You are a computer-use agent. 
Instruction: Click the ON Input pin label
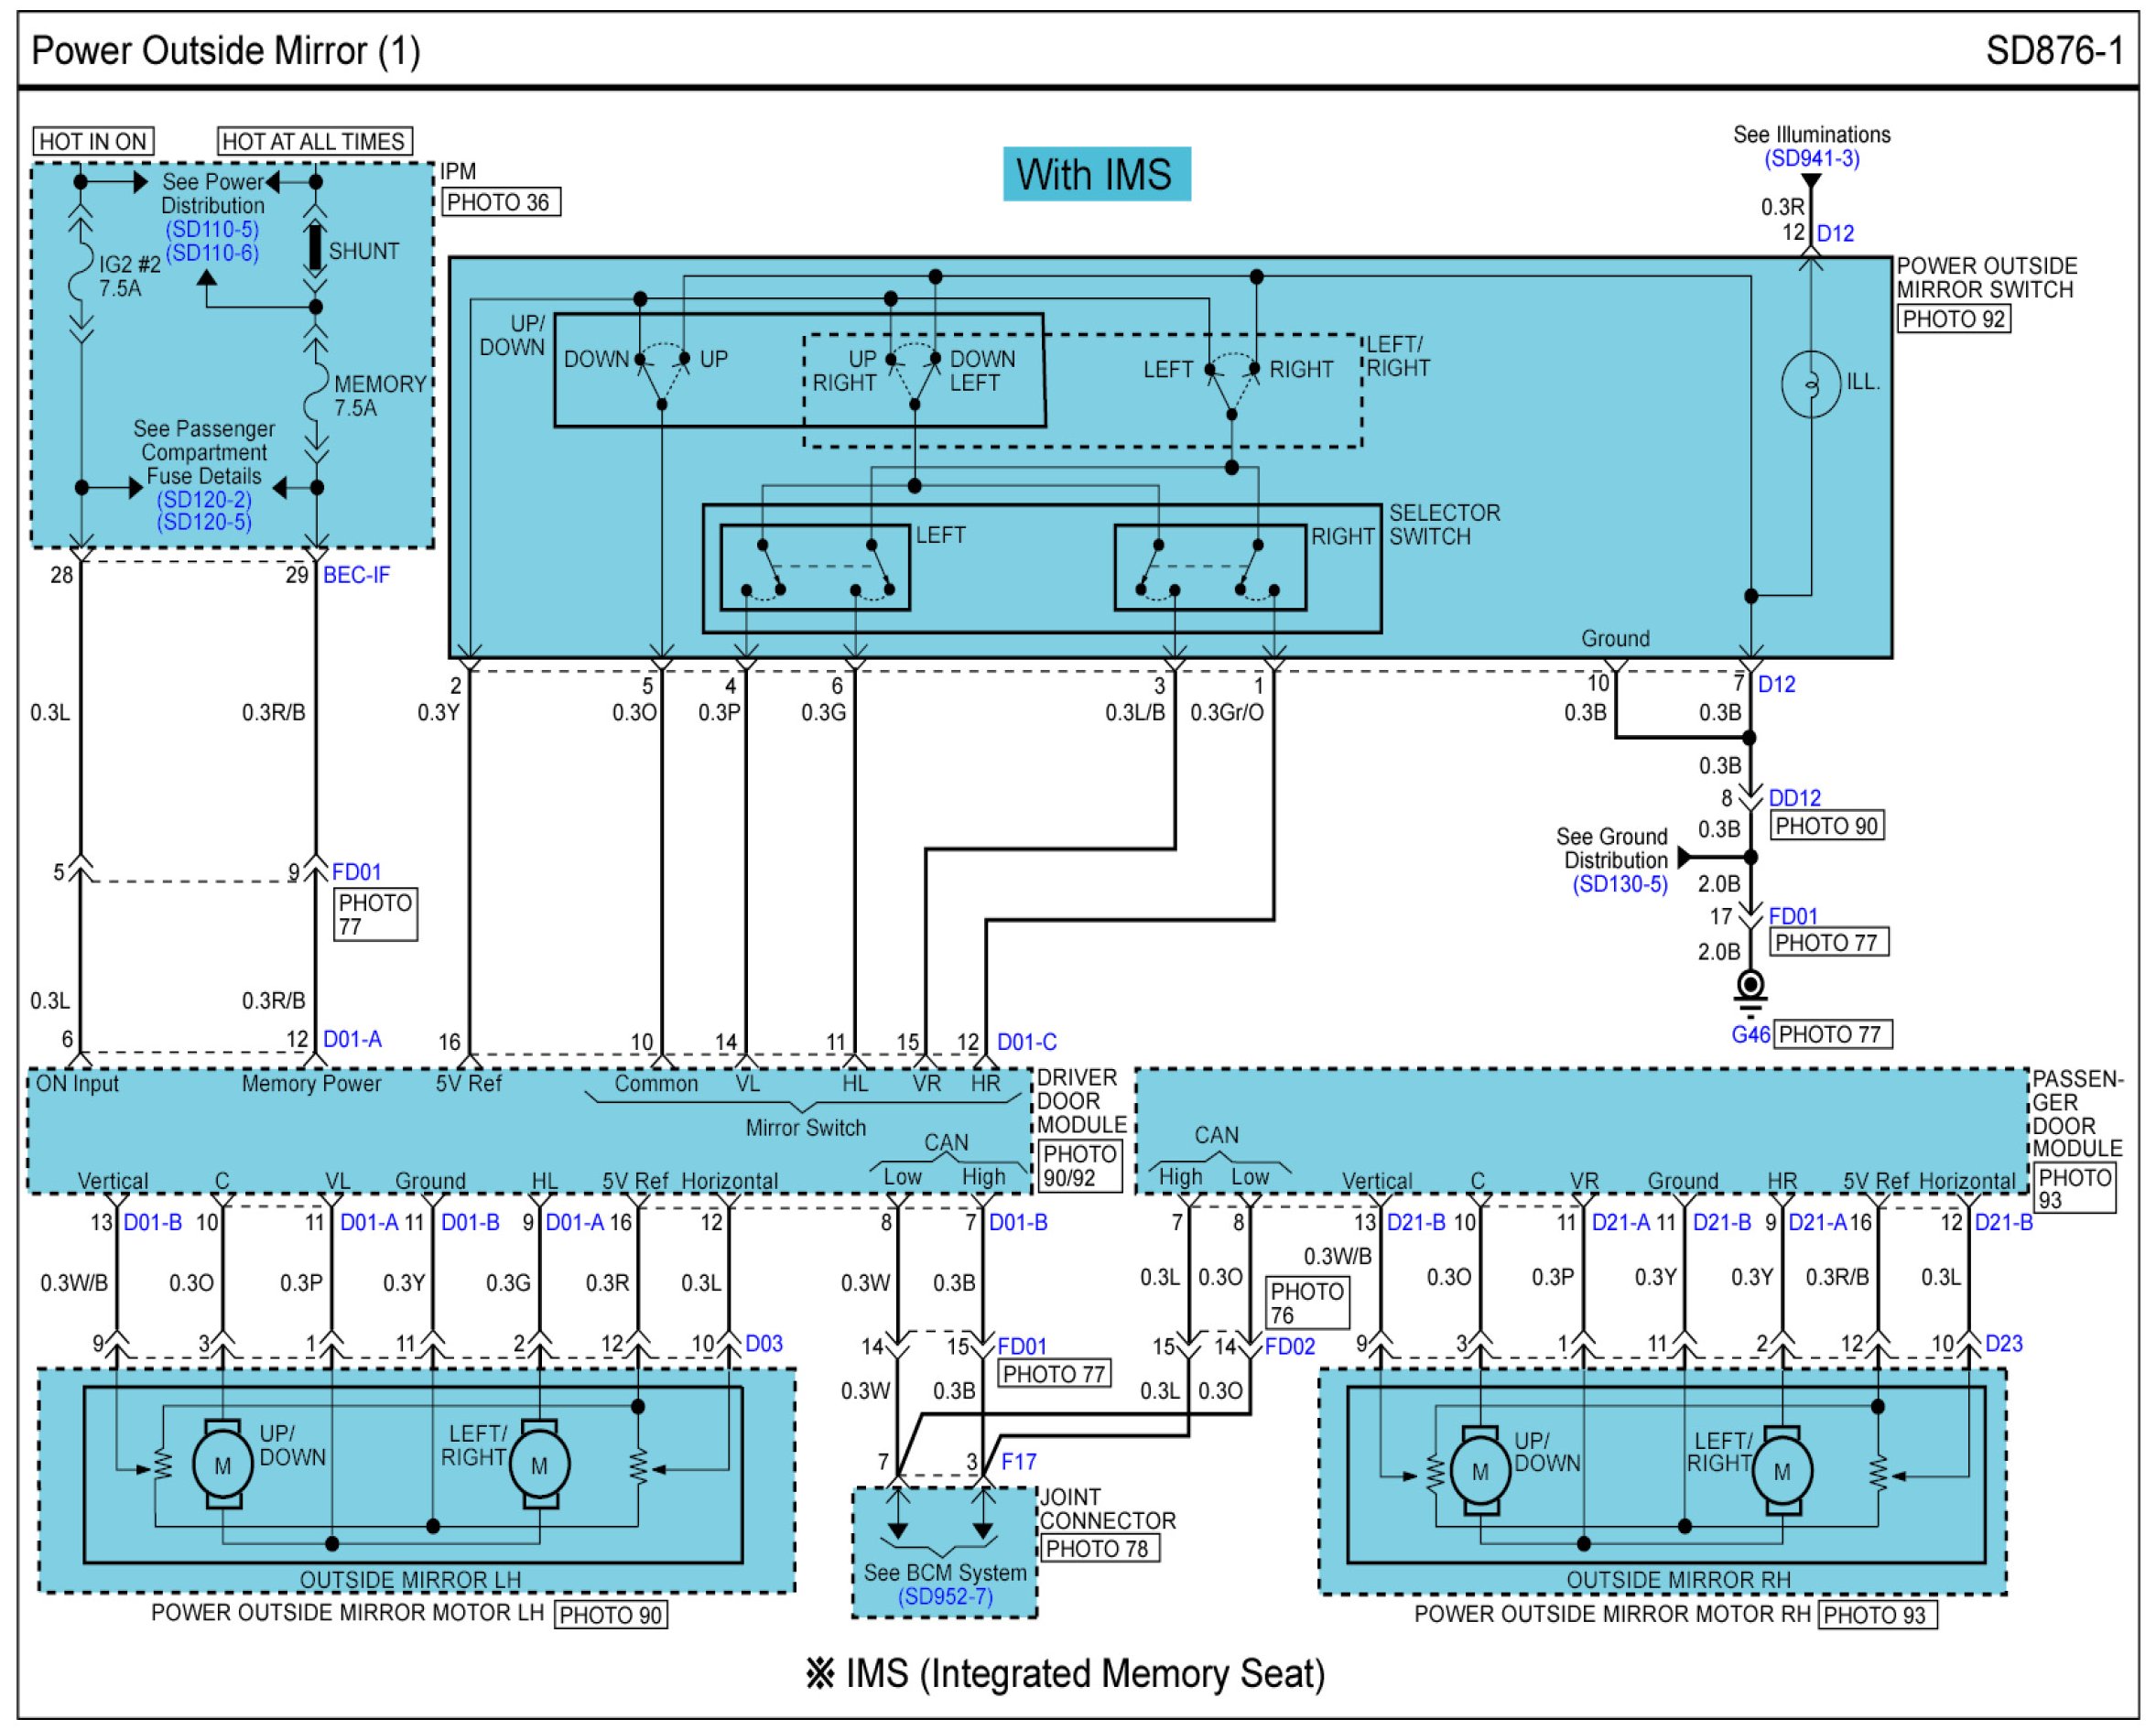click(x=77, y=1084)
